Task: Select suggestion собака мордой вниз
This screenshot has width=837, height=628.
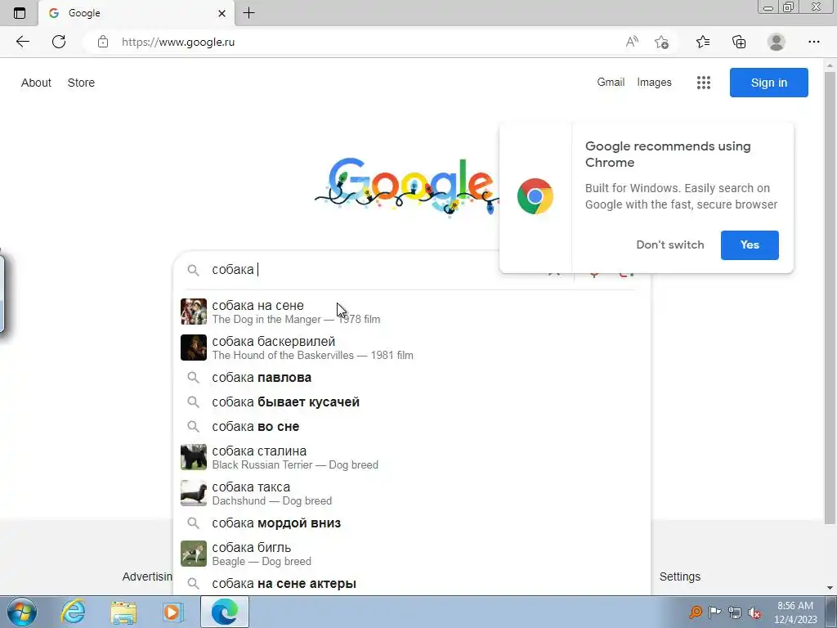Action: pyautogui.click(x=412, y=523)
